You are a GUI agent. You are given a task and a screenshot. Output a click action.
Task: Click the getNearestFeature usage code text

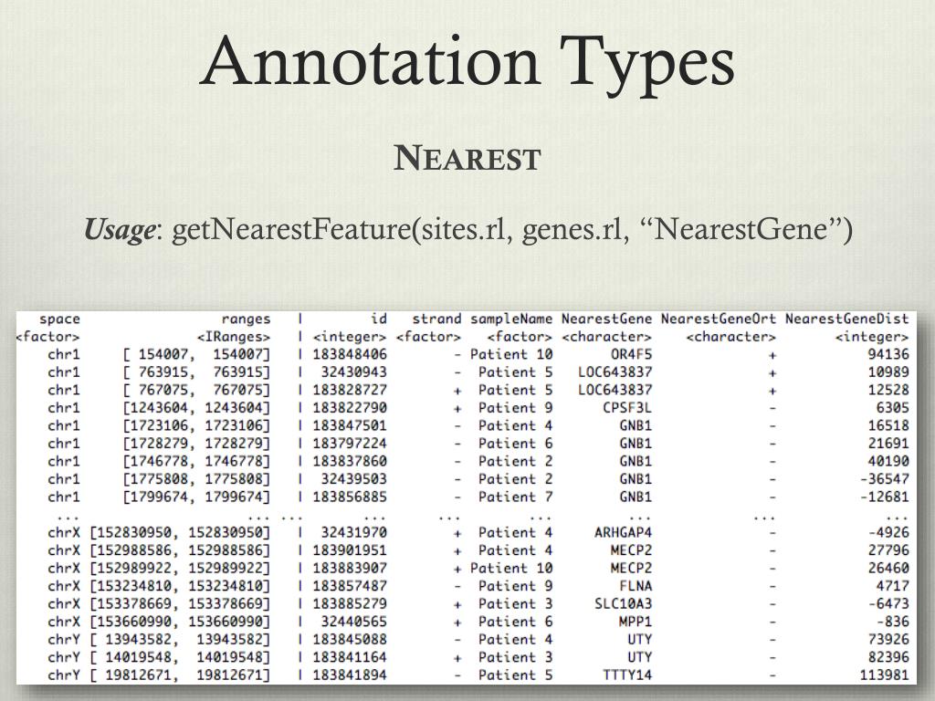[511, 230]
